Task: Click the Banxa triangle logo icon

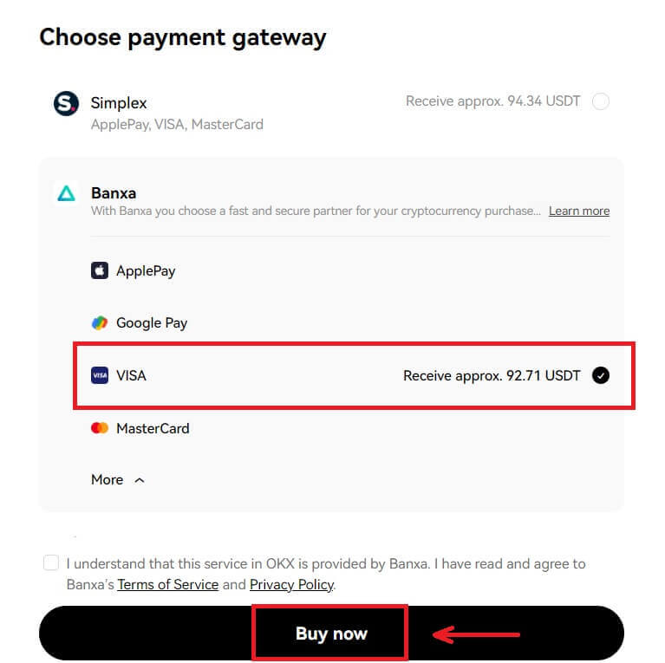Action: 66,193
